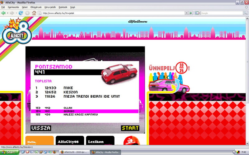Open the Szerkesztés menu
Viewport: 249px width, 155px height.
[13, 7]
